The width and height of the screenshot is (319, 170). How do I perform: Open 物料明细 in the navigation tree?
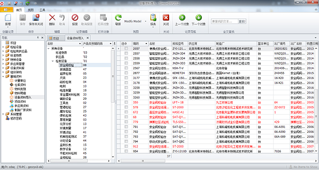pos(20,93)
